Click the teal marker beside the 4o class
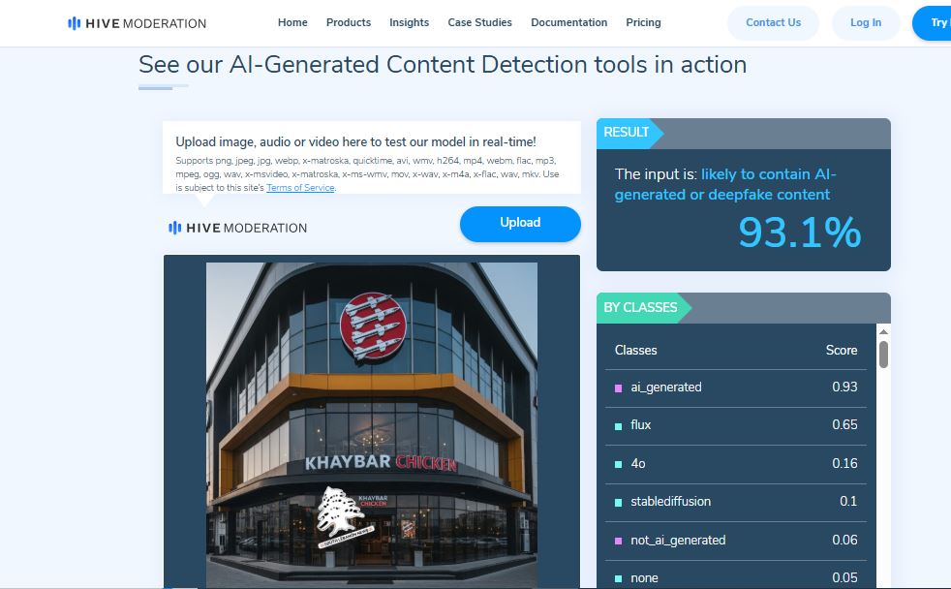The width and height of the screenshot is (951, 589). [618, 464]
